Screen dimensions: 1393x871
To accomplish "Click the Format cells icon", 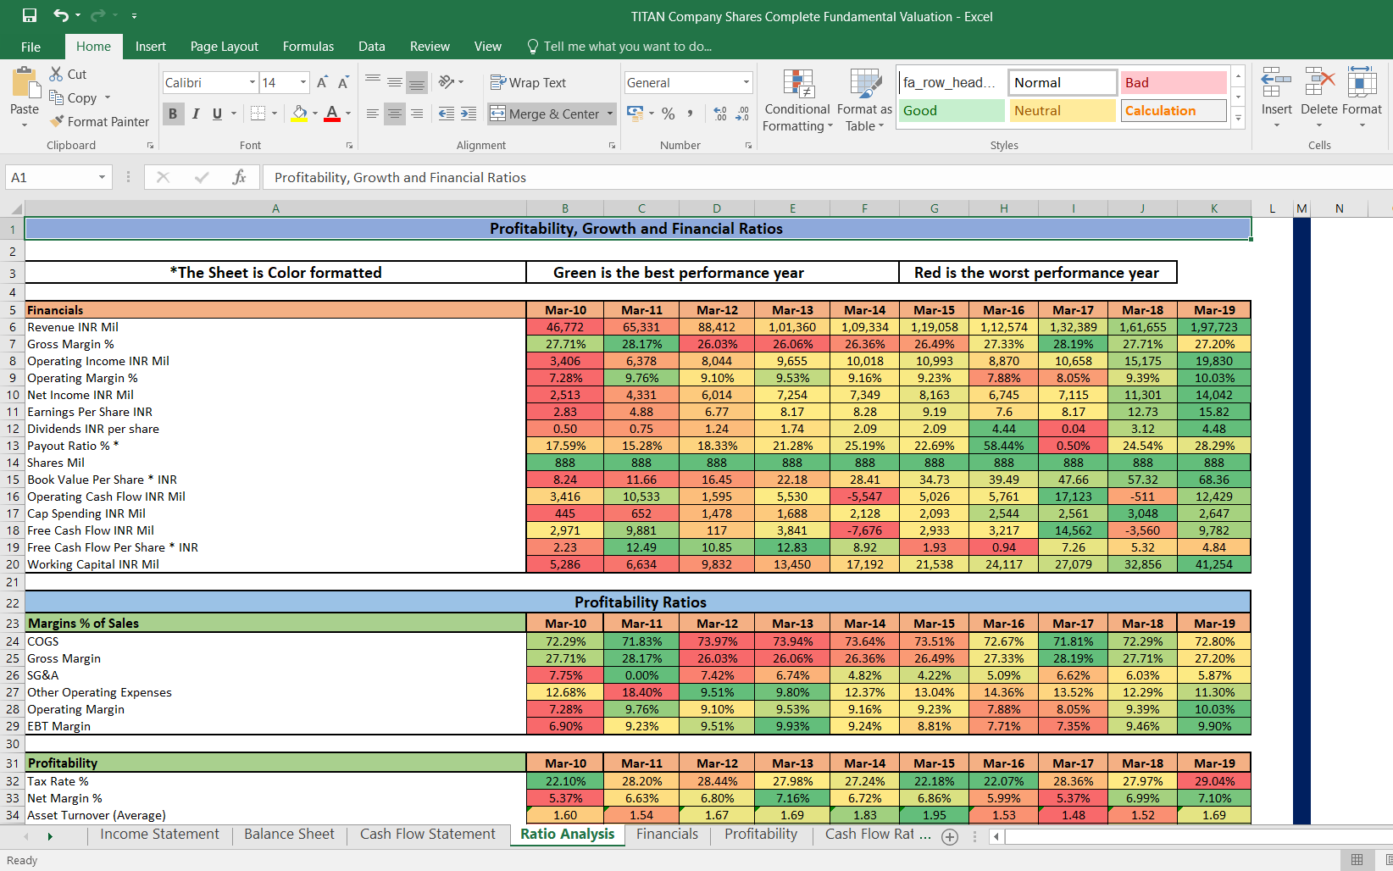I will pos(1362,83).
